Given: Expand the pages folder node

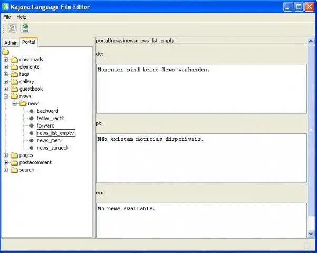Looking at the screenshot, I should 6,155.
